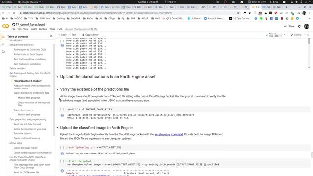This screenshot has width=313, height=176.
Task: Open a new browser tab with plus
Action: (x=287, y=7)
